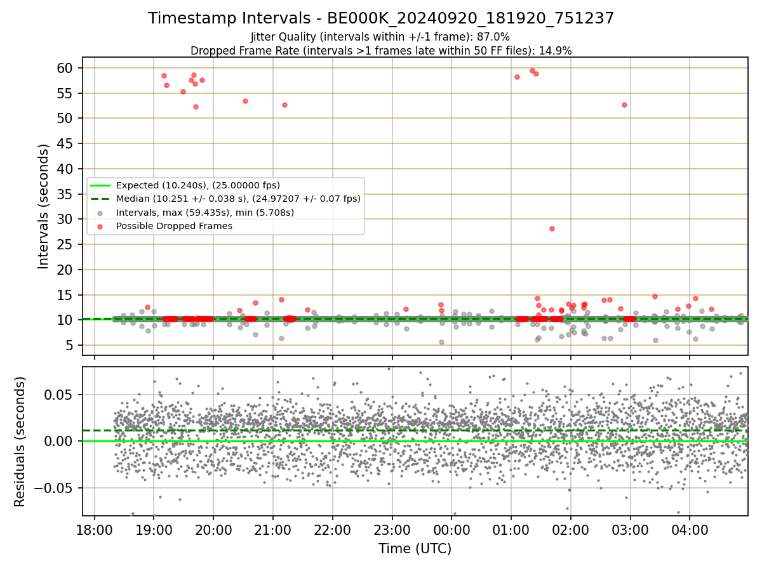762x571 pixels.
Task: Click the '40' intervals axis tick label
Action: [x=66, y=169]
